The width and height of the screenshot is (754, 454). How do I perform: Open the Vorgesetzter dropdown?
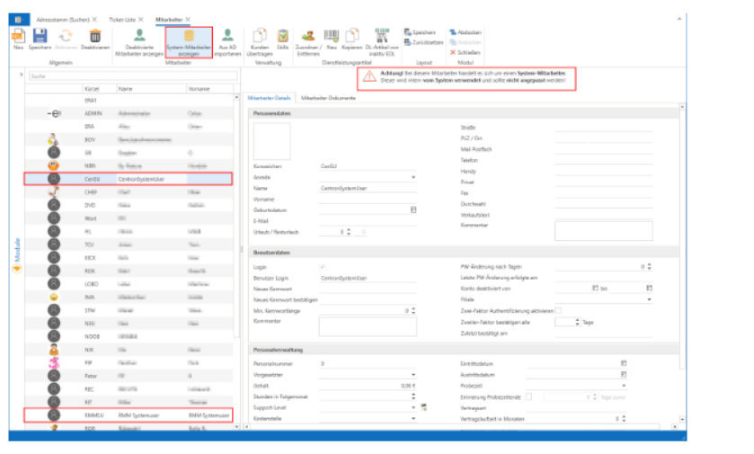pyautogui.click(x=413, y=373)
